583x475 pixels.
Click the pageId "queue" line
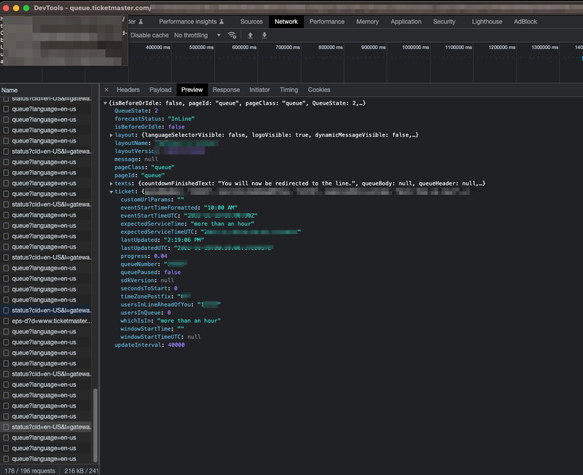pyautogui.click(x=139, y=175)
